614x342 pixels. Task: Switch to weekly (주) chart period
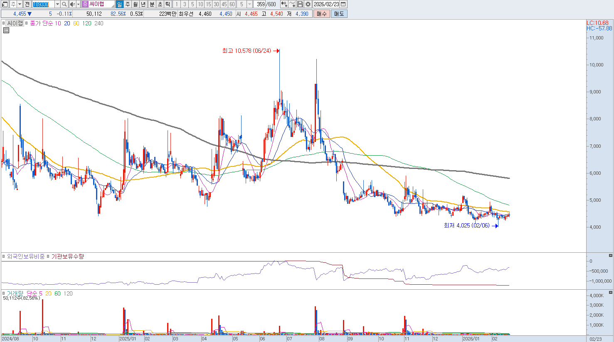pyautogui.click(x=128, y=4)
